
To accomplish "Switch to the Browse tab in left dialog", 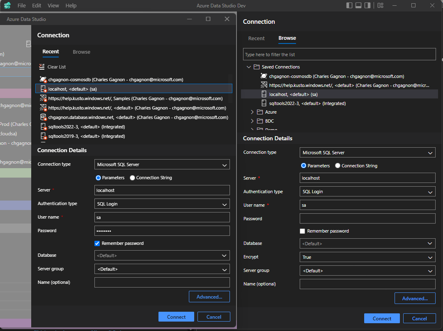I will (81, 52).
